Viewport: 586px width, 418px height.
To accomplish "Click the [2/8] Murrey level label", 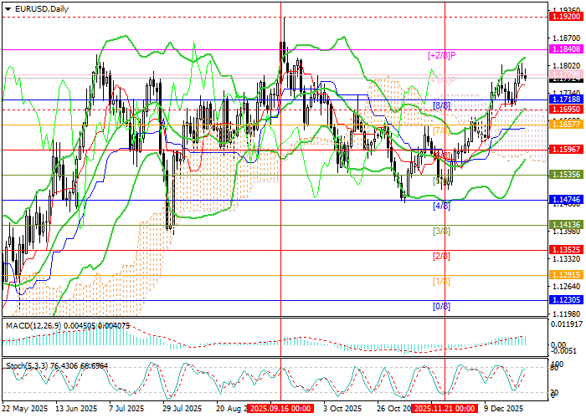I will (441, 257).
